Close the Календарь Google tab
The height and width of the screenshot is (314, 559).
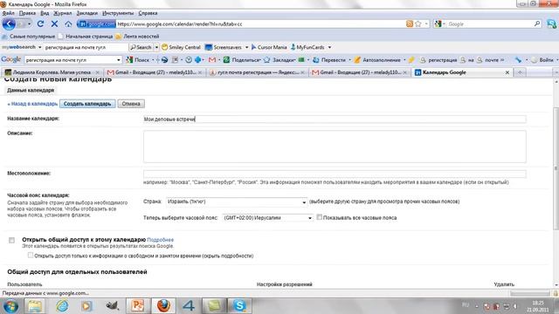pyautogui.click(x=507, y=72)
